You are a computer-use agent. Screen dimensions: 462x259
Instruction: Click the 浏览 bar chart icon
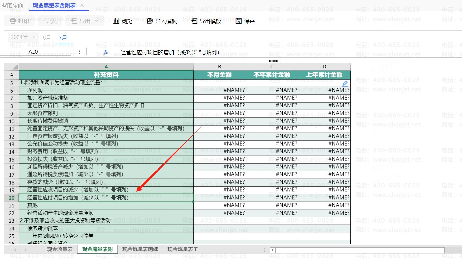116,21
